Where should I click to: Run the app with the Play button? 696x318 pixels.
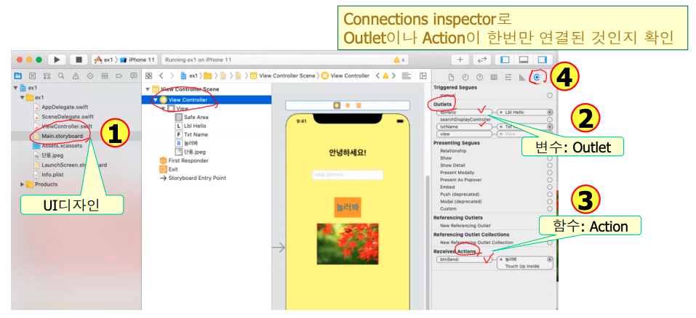(x=57, y=60)
